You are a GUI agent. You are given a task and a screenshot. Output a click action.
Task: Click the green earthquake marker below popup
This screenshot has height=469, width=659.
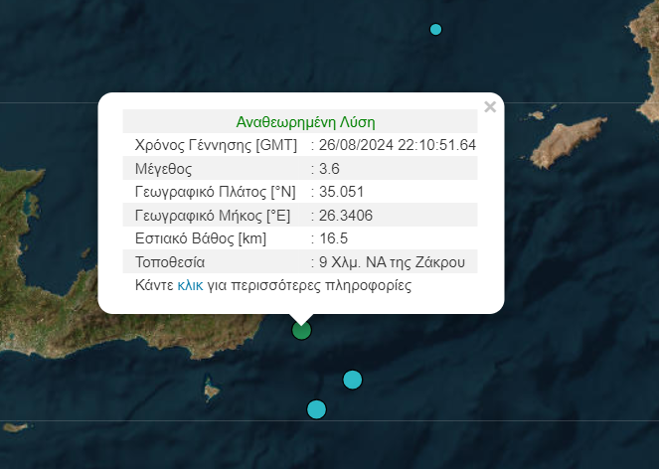tap(301, 330)
